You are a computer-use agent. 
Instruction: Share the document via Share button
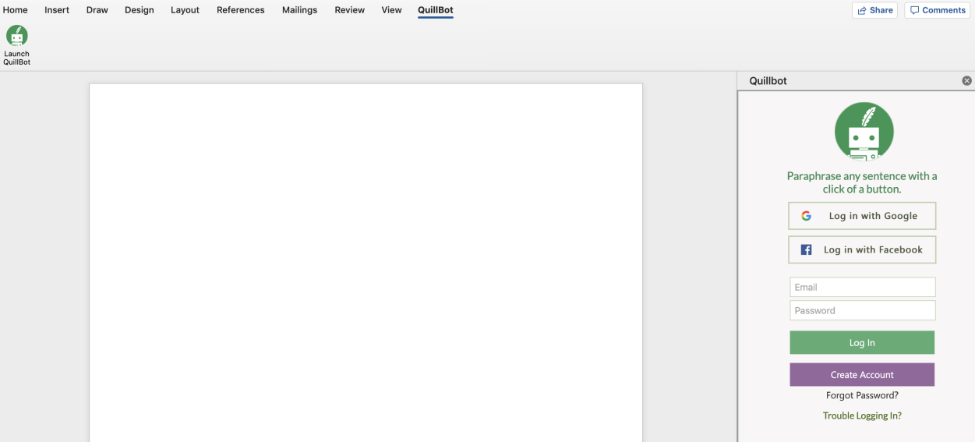pos(874,10)
